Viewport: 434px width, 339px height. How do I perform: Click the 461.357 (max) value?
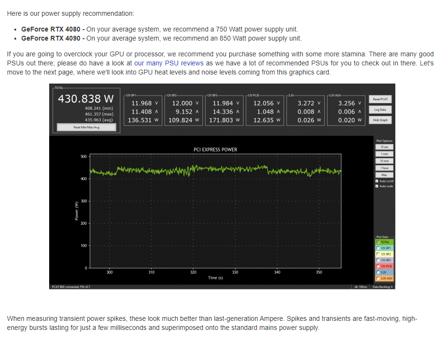[99, 114]
